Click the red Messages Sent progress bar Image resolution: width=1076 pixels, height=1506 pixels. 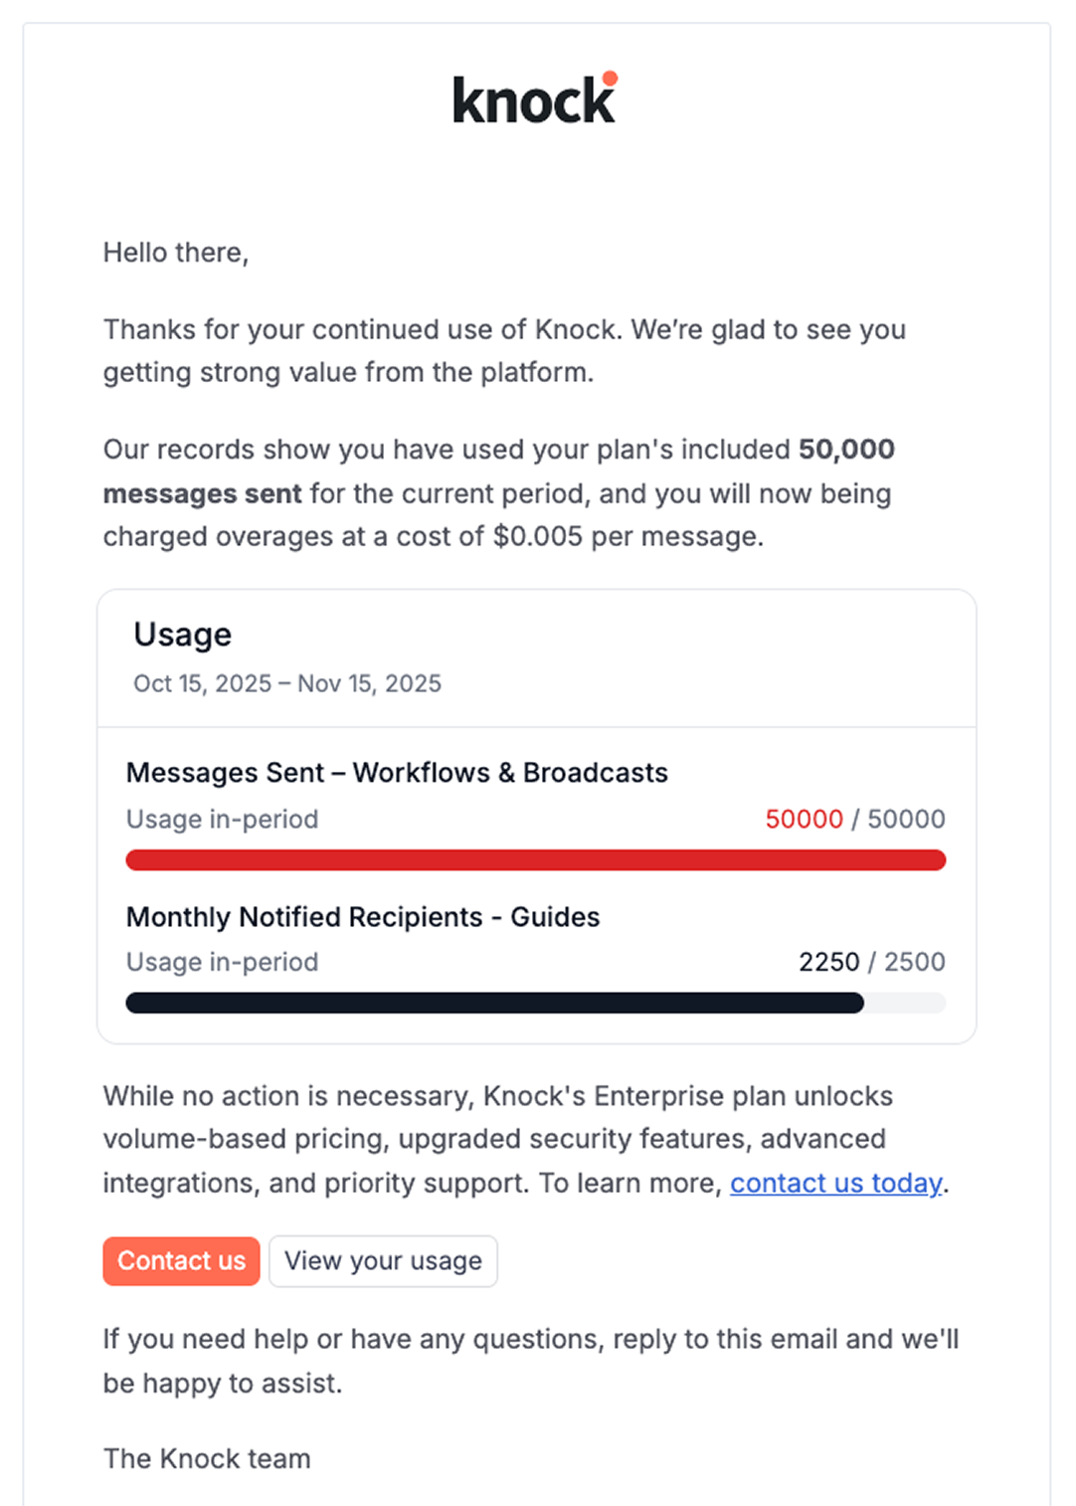coord(535,859)
